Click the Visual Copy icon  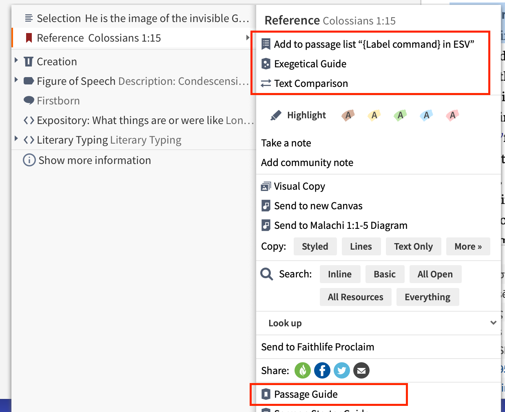click(266, 186)
